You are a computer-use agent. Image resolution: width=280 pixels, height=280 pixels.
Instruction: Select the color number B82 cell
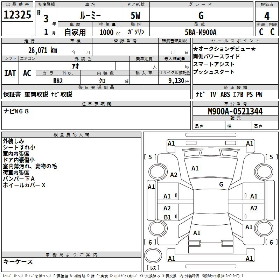(58, 80)
